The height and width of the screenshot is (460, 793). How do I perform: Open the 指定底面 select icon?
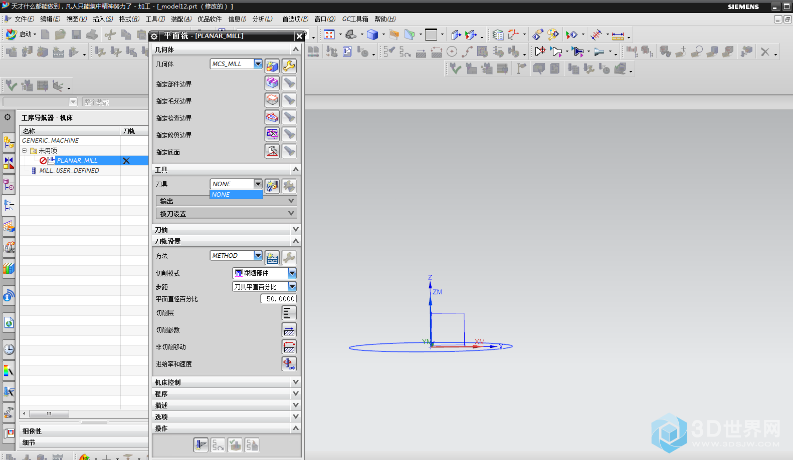point(272,151)
